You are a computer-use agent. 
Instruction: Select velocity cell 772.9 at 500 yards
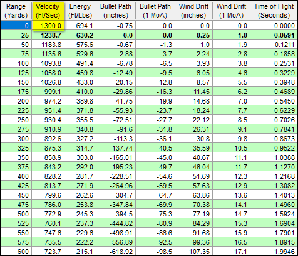(x=48, y=214)
